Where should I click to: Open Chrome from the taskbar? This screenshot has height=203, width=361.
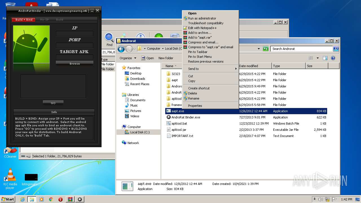coord(51,199)
